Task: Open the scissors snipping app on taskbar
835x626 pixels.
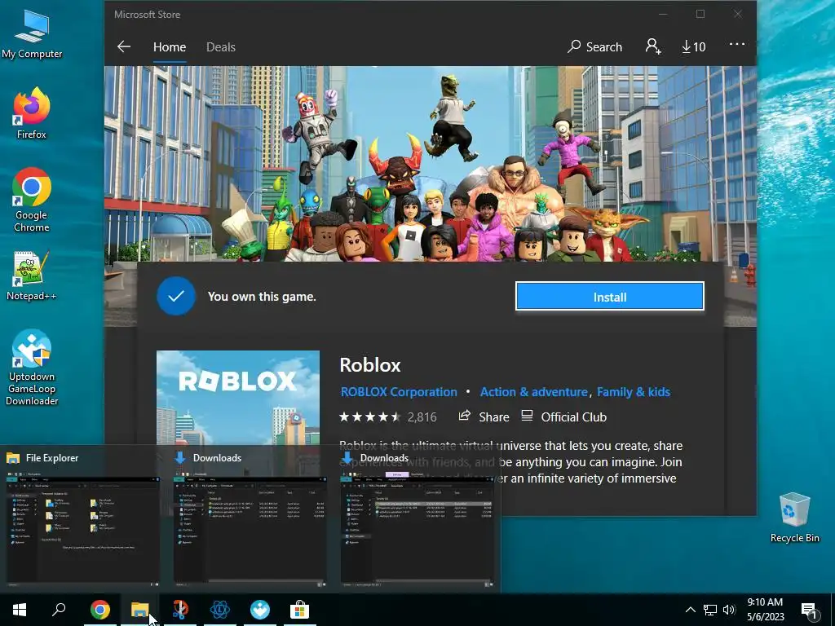Action: click(180, 610)
